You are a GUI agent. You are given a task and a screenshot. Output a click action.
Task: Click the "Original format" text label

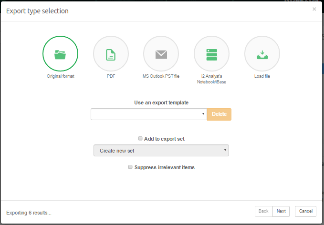[x=60, y=76]
